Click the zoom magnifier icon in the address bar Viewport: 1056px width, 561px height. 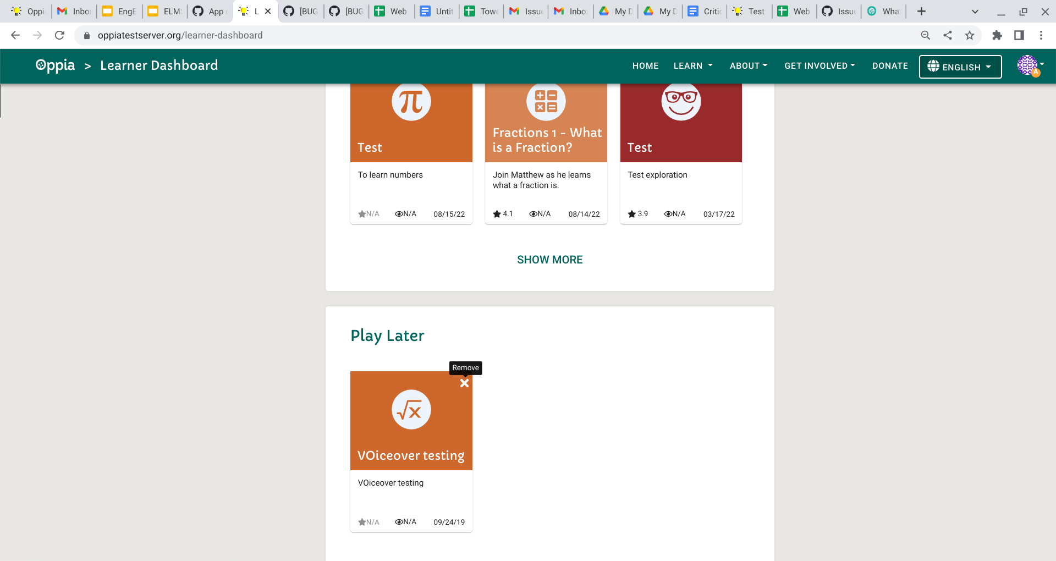pyautogui.click(x=925, y=35)
